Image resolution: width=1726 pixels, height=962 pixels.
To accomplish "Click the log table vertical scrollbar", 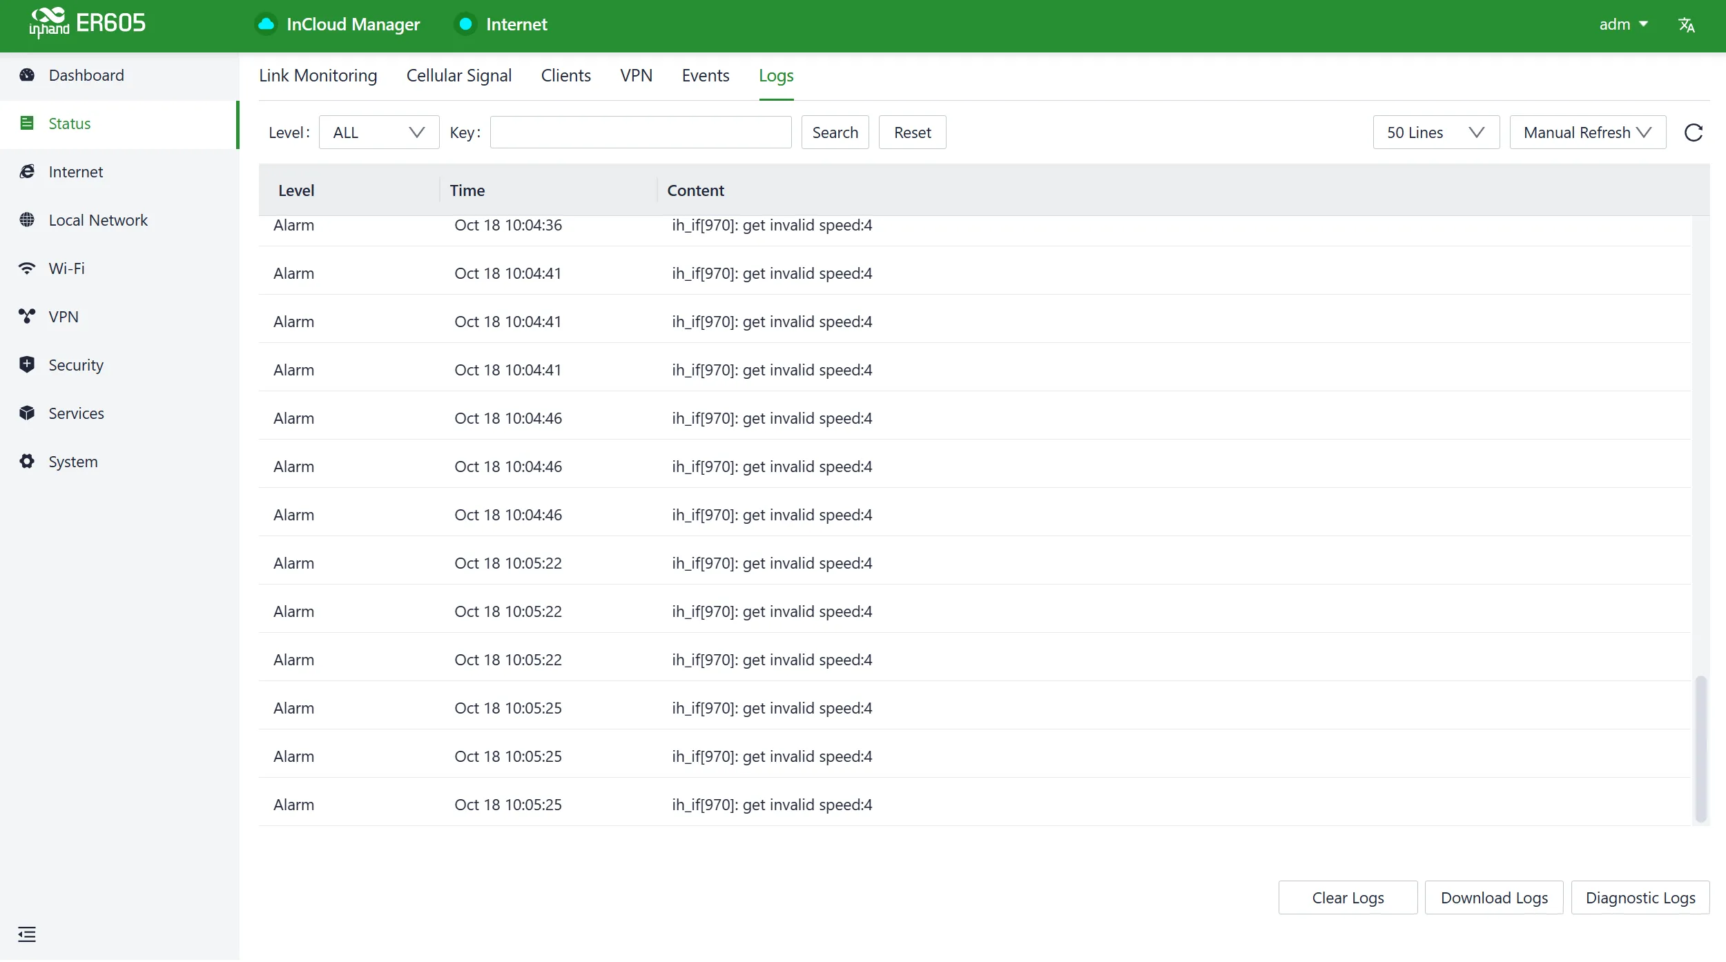I will pyautogui.click(x=1701, y=751).
